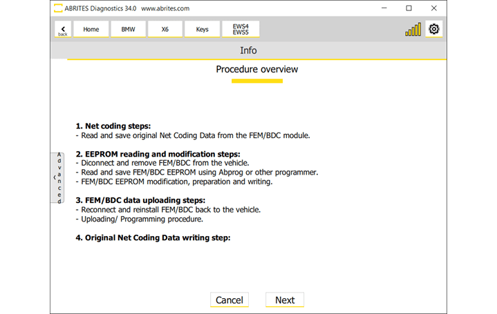Screen dimensions: 497x314
Task: Click the Info header bar
Action: pyautogui.click(x=248, y=50)
